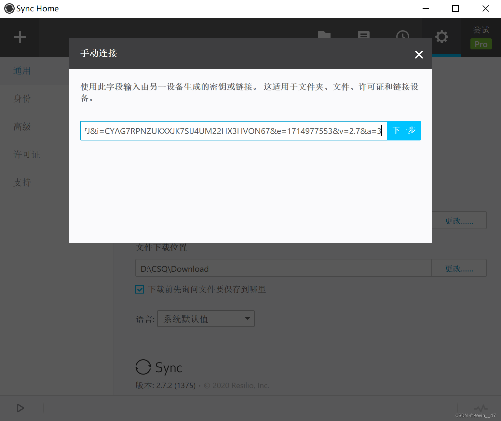Click the D:\CSQ\Download path field
Screen dimensions: 501x421
pyautogui.click(x=283, y=268)
